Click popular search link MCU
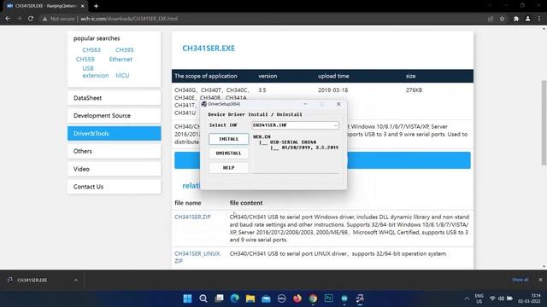547x307 pixels. tap(122, 76)
